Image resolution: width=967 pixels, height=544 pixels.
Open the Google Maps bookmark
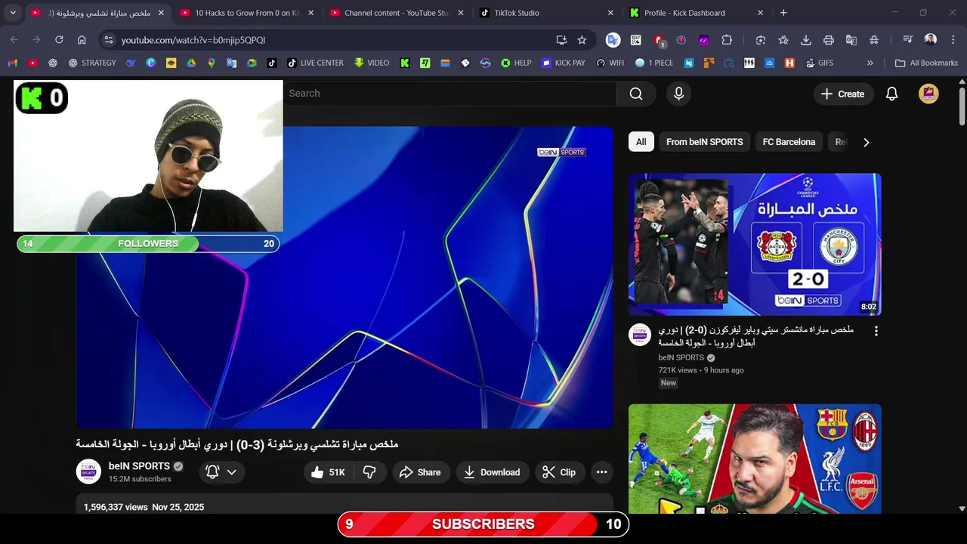tap(212, 63)
